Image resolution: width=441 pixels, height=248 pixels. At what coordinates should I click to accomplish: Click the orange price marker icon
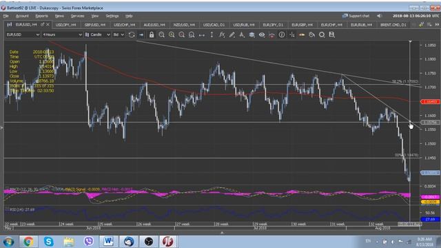point(302,35)
